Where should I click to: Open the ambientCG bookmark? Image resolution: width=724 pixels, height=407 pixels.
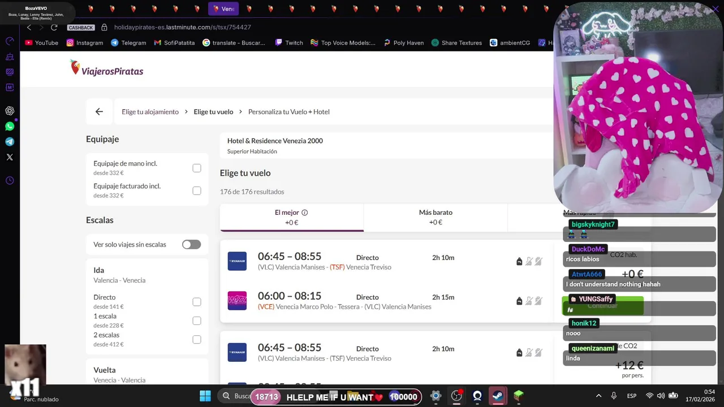[510, 42]
